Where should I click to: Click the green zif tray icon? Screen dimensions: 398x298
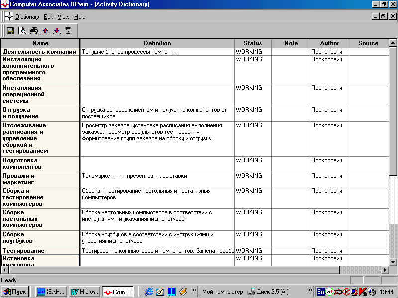[329, 292]
